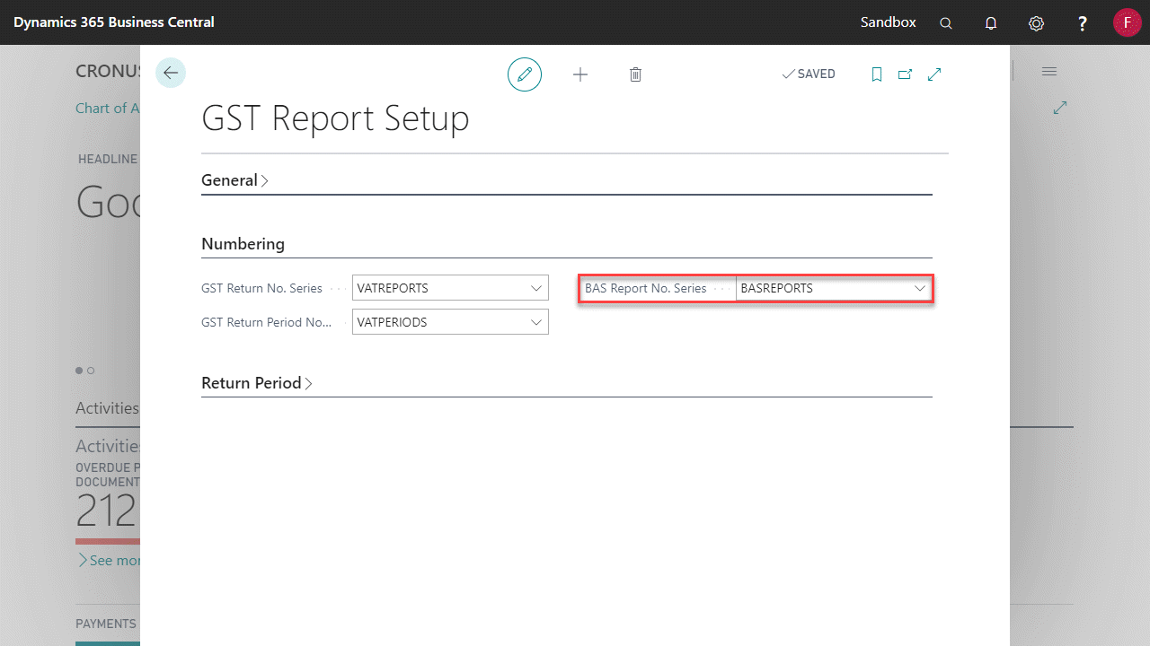
Task: Go back with the arrow button
Action: pyautogui.click(x=171, y=73)
